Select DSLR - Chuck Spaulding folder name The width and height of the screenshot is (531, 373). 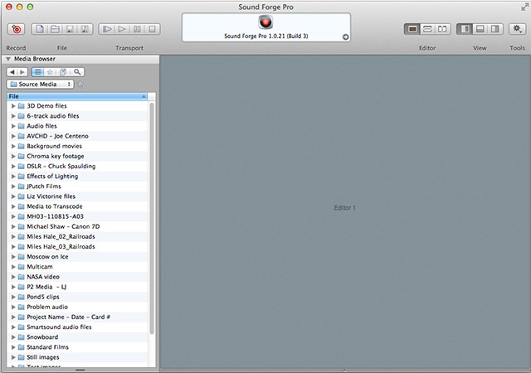point(61,166)
